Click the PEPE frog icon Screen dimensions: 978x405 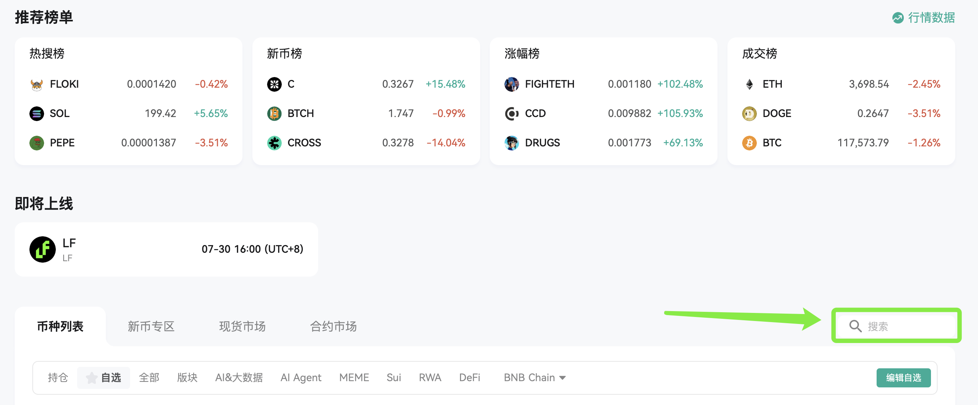pos(36,143)
